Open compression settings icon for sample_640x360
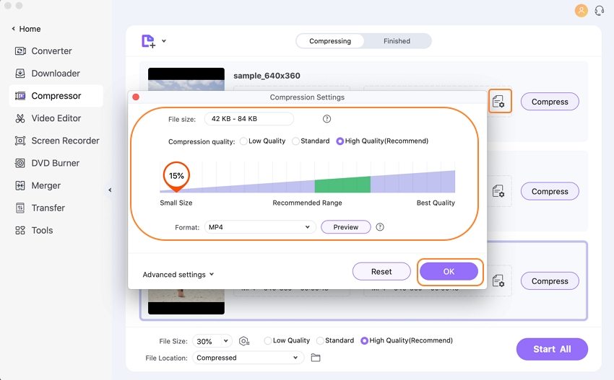 [498, 102]
